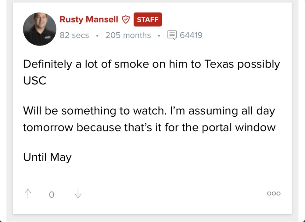Click the red STAFF badge

coord(148,20)
